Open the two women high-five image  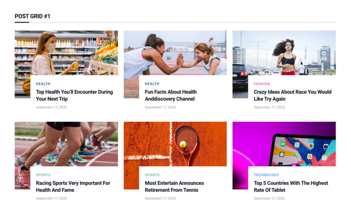click(x=175, y=53)
